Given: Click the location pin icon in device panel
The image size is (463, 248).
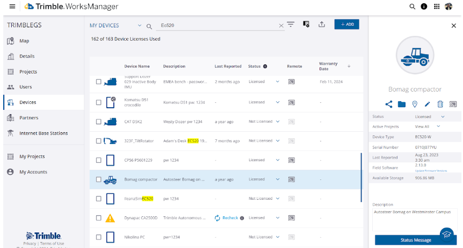Looking at the screenshot, I should [415, 104].
